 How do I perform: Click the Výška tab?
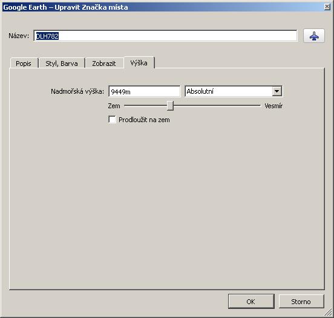pyautogui.click(x=139, y=63)
